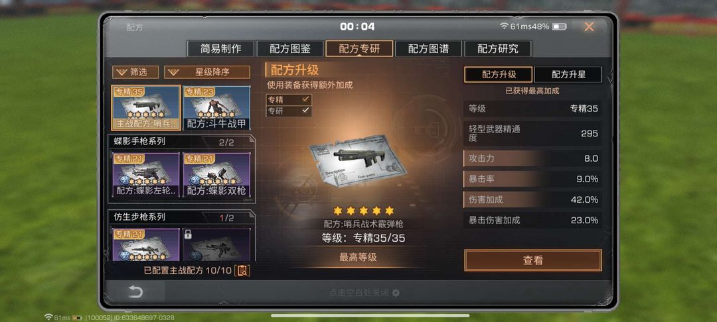Select the locked bionic rifle recipe

(x=216, y=244)
